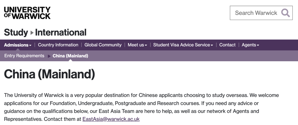
Task: Select the Entry Requirements breadcrumb
Action: (24, 56)
